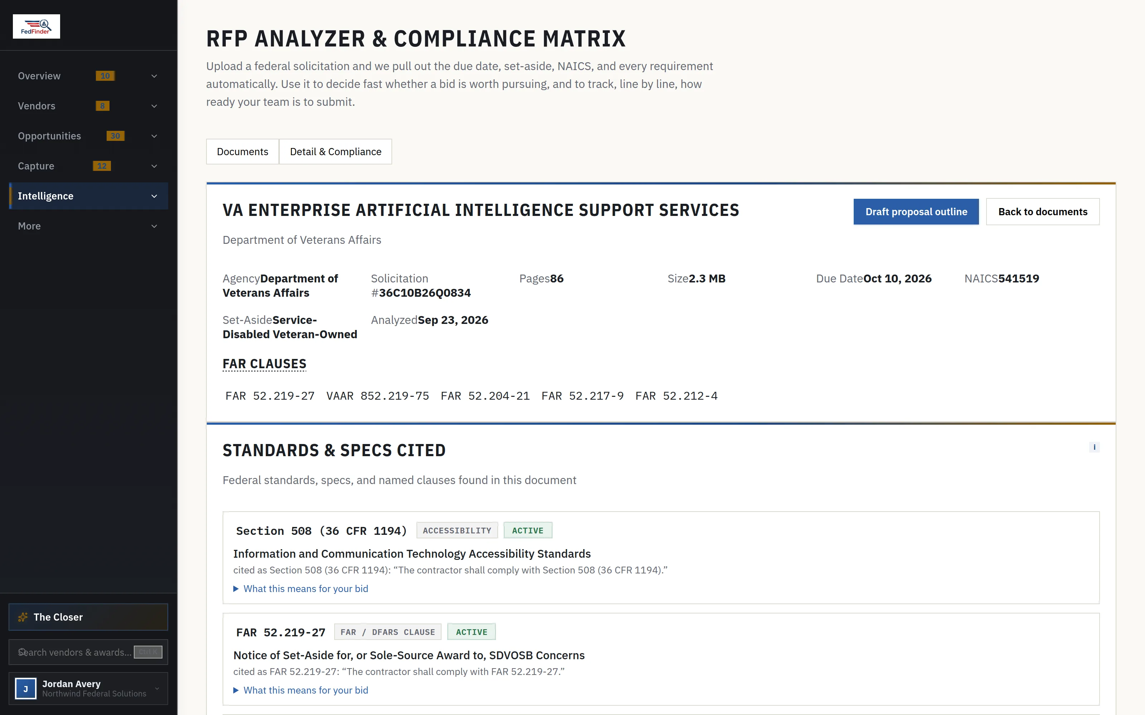Expand 'What this means for your bid' under FAR 52.219-27
The height and width of the screenshot is (715, 1145).
(301, 690)
